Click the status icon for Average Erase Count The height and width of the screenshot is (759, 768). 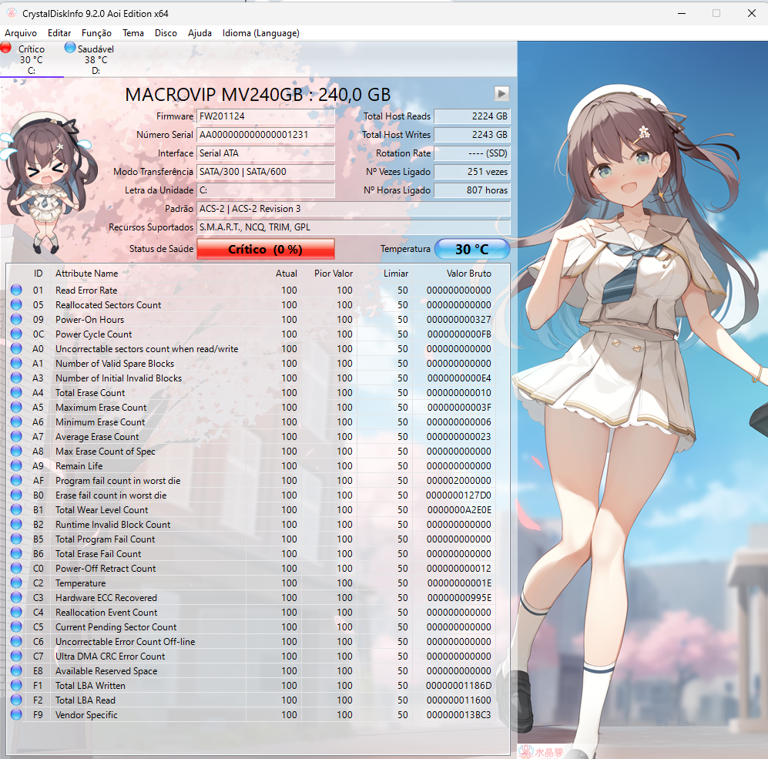[x=16, y=437]
